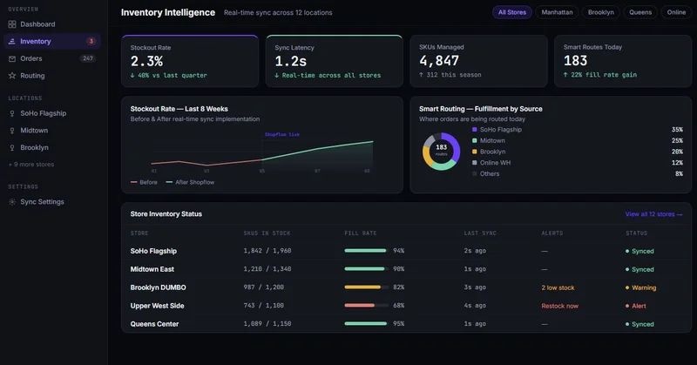
Task: Click the 247 badge beside Orders
Action: point(88,58)
